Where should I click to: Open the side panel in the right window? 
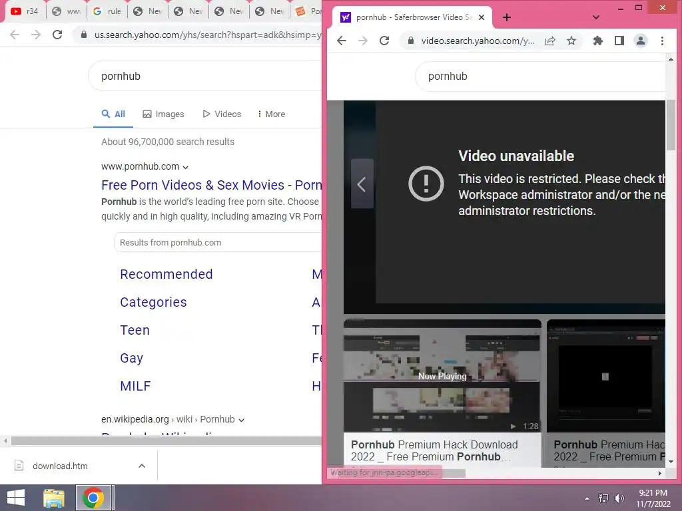pos(619,41)
